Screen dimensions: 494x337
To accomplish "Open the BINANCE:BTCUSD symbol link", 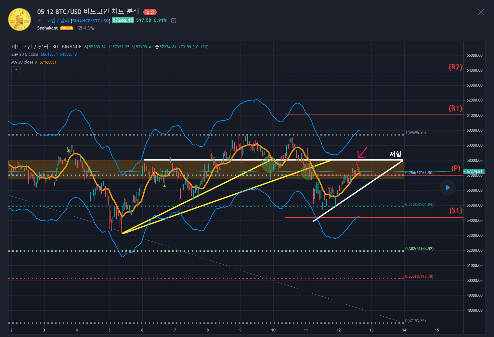I will [x=91, y=21].
